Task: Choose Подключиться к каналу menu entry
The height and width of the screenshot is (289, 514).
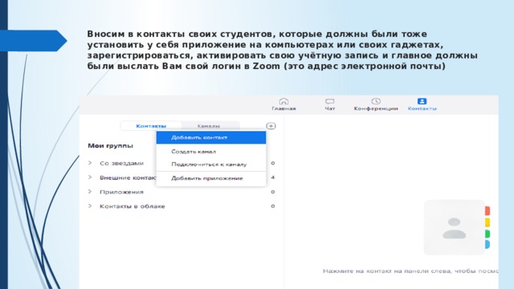Action: (211, 165)
